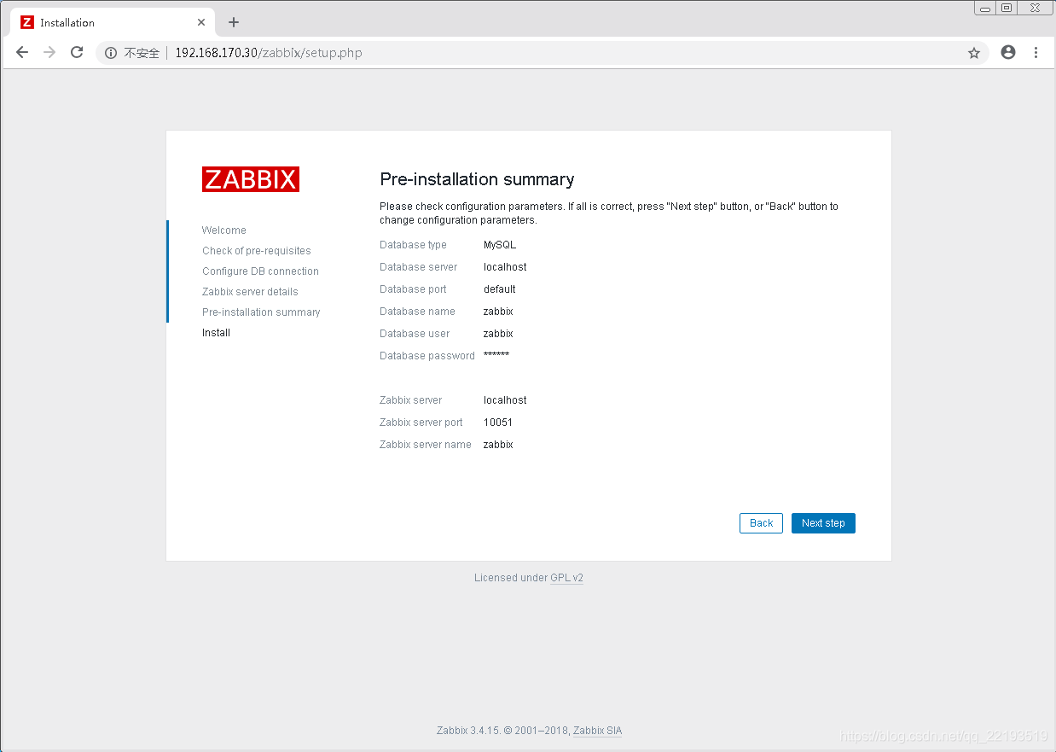The height and width of the screenshot is (752, 1056).
Task: Click the Zabbix server localhost value
Action: tap(505, 400)
